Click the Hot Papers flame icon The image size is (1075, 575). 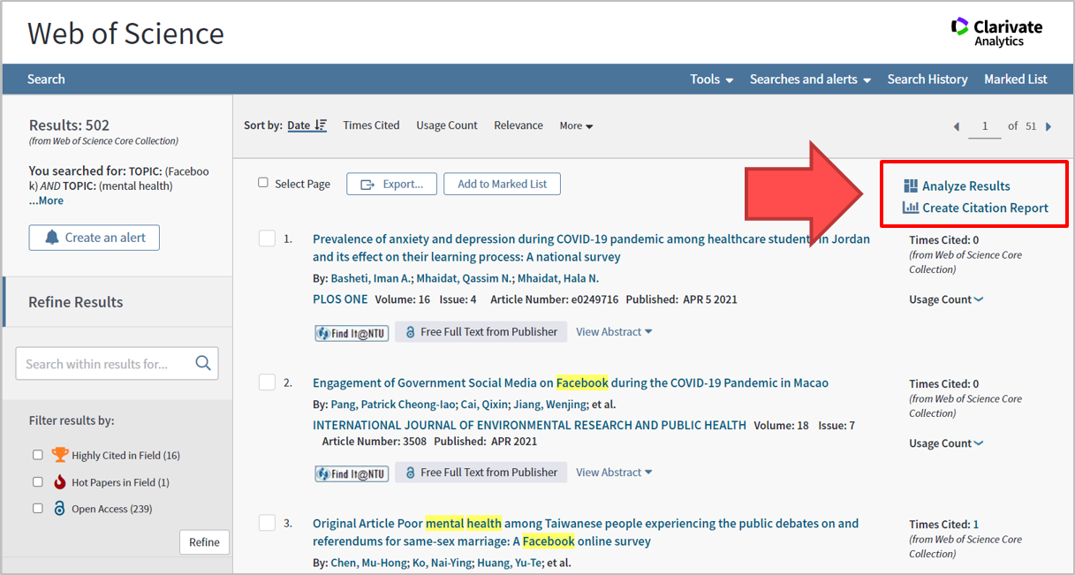point(60,482)
